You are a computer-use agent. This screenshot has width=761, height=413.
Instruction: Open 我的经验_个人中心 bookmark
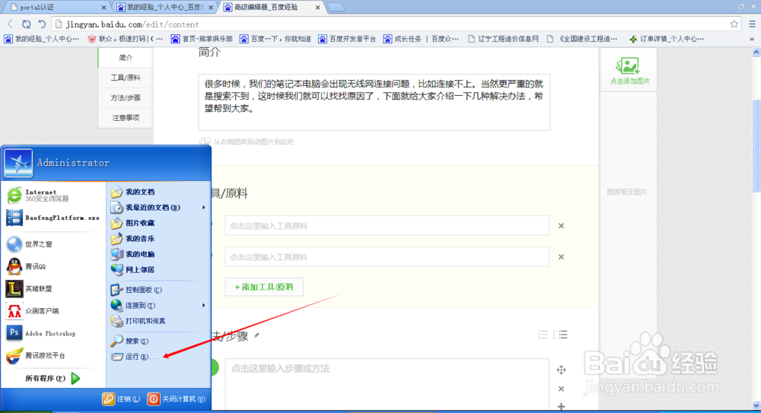42,39
